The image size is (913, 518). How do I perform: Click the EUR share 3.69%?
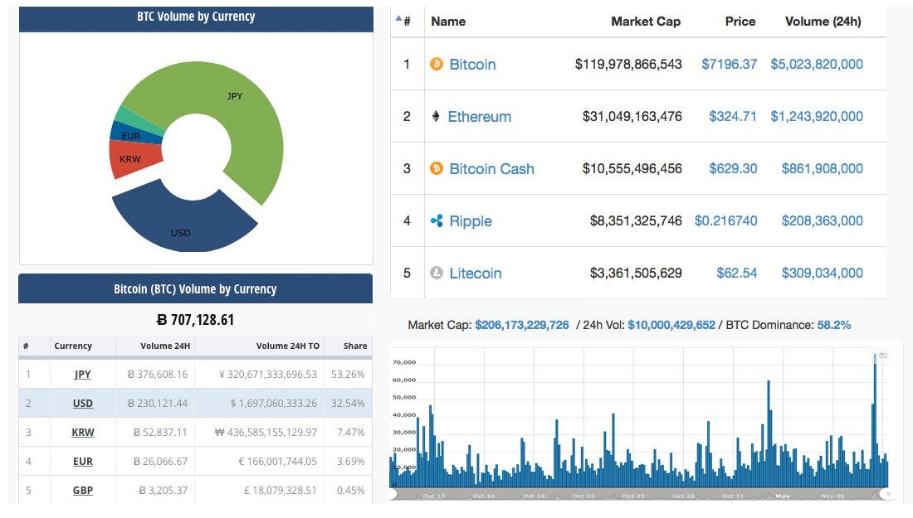pyautogui.click(x=350, y=462)
